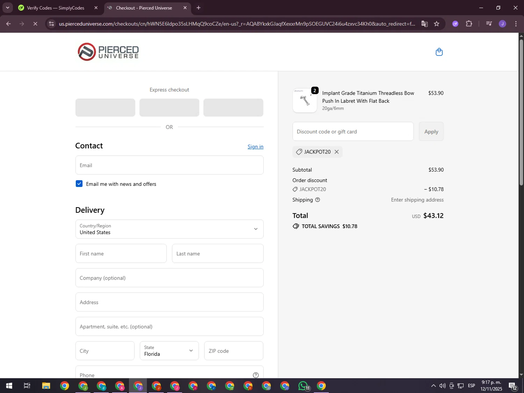This screenshot has width=524, height=393.
Task: Open volume control in system tray
Action: [442, 386]
